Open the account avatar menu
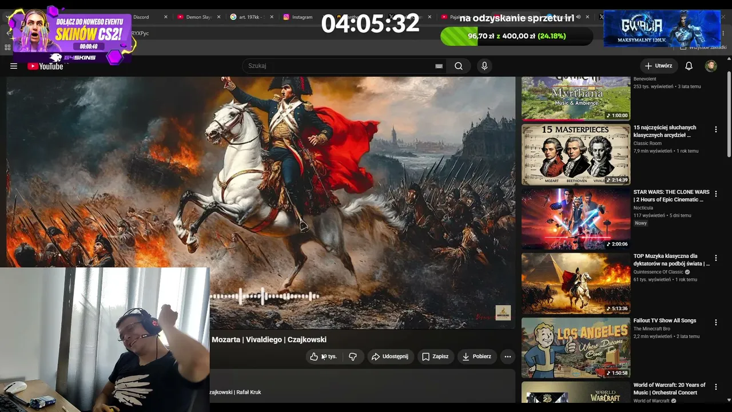The image size is (732, 412). tap(711, 66)
